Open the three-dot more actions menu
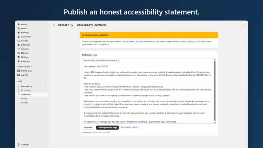This screenshot has height=148, width=263. [243, 25]
